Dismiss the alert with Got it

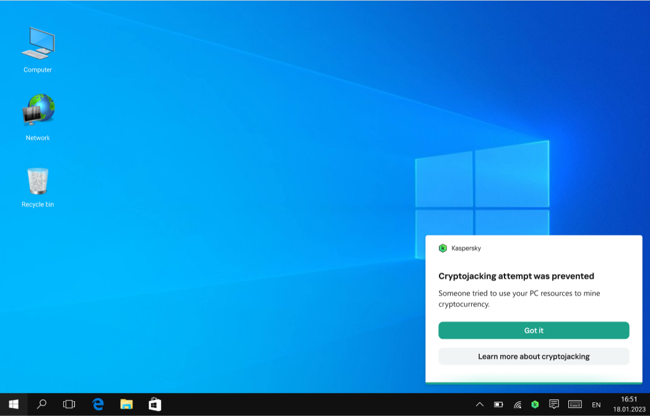[534, 331]
